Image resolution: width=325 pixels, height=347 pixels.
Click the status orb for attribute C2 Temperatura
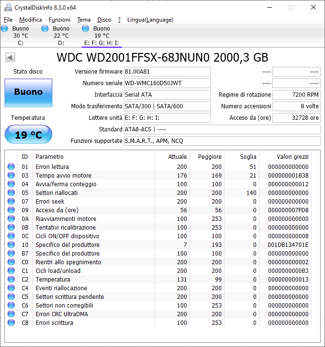(11, 279)
